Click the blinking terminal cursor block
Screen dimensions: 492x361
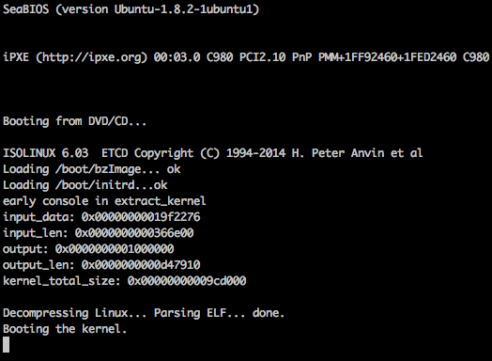click(x=6, y=344)
